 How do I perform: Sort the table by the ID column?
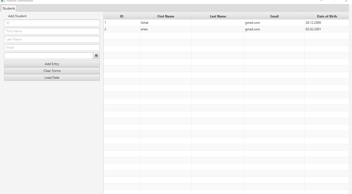pos(121,16)
